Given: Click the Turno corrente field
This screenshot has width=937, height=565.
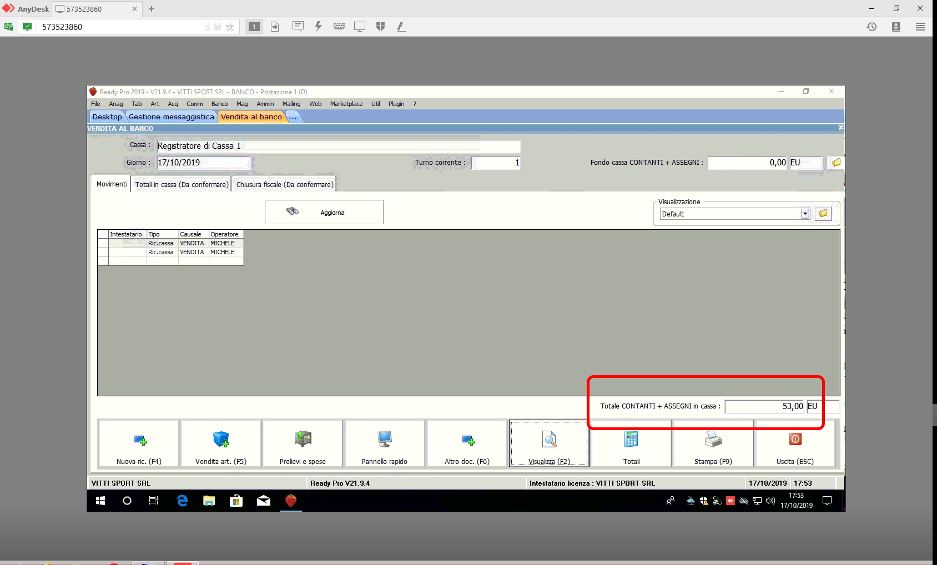Looking at the screenshot, I should 496,163.
